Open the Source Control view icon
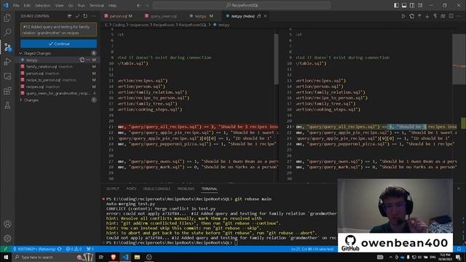 pyautogui.click(x=7, y=47)
